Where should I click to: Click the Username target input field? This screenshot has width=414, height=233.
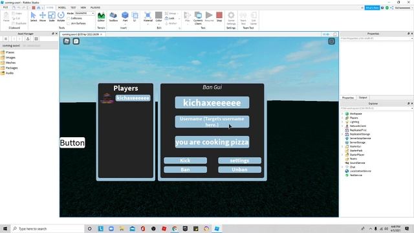tap(212, 122)
